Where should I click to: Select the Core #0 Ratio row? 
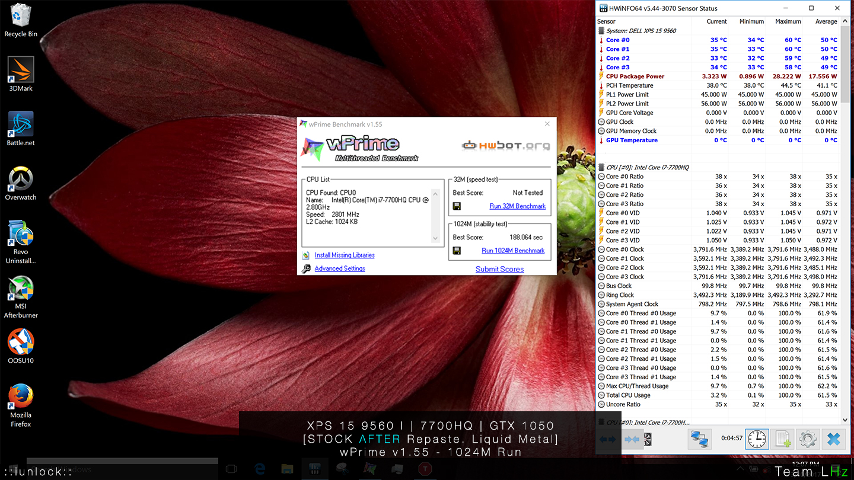pos(718,177)
